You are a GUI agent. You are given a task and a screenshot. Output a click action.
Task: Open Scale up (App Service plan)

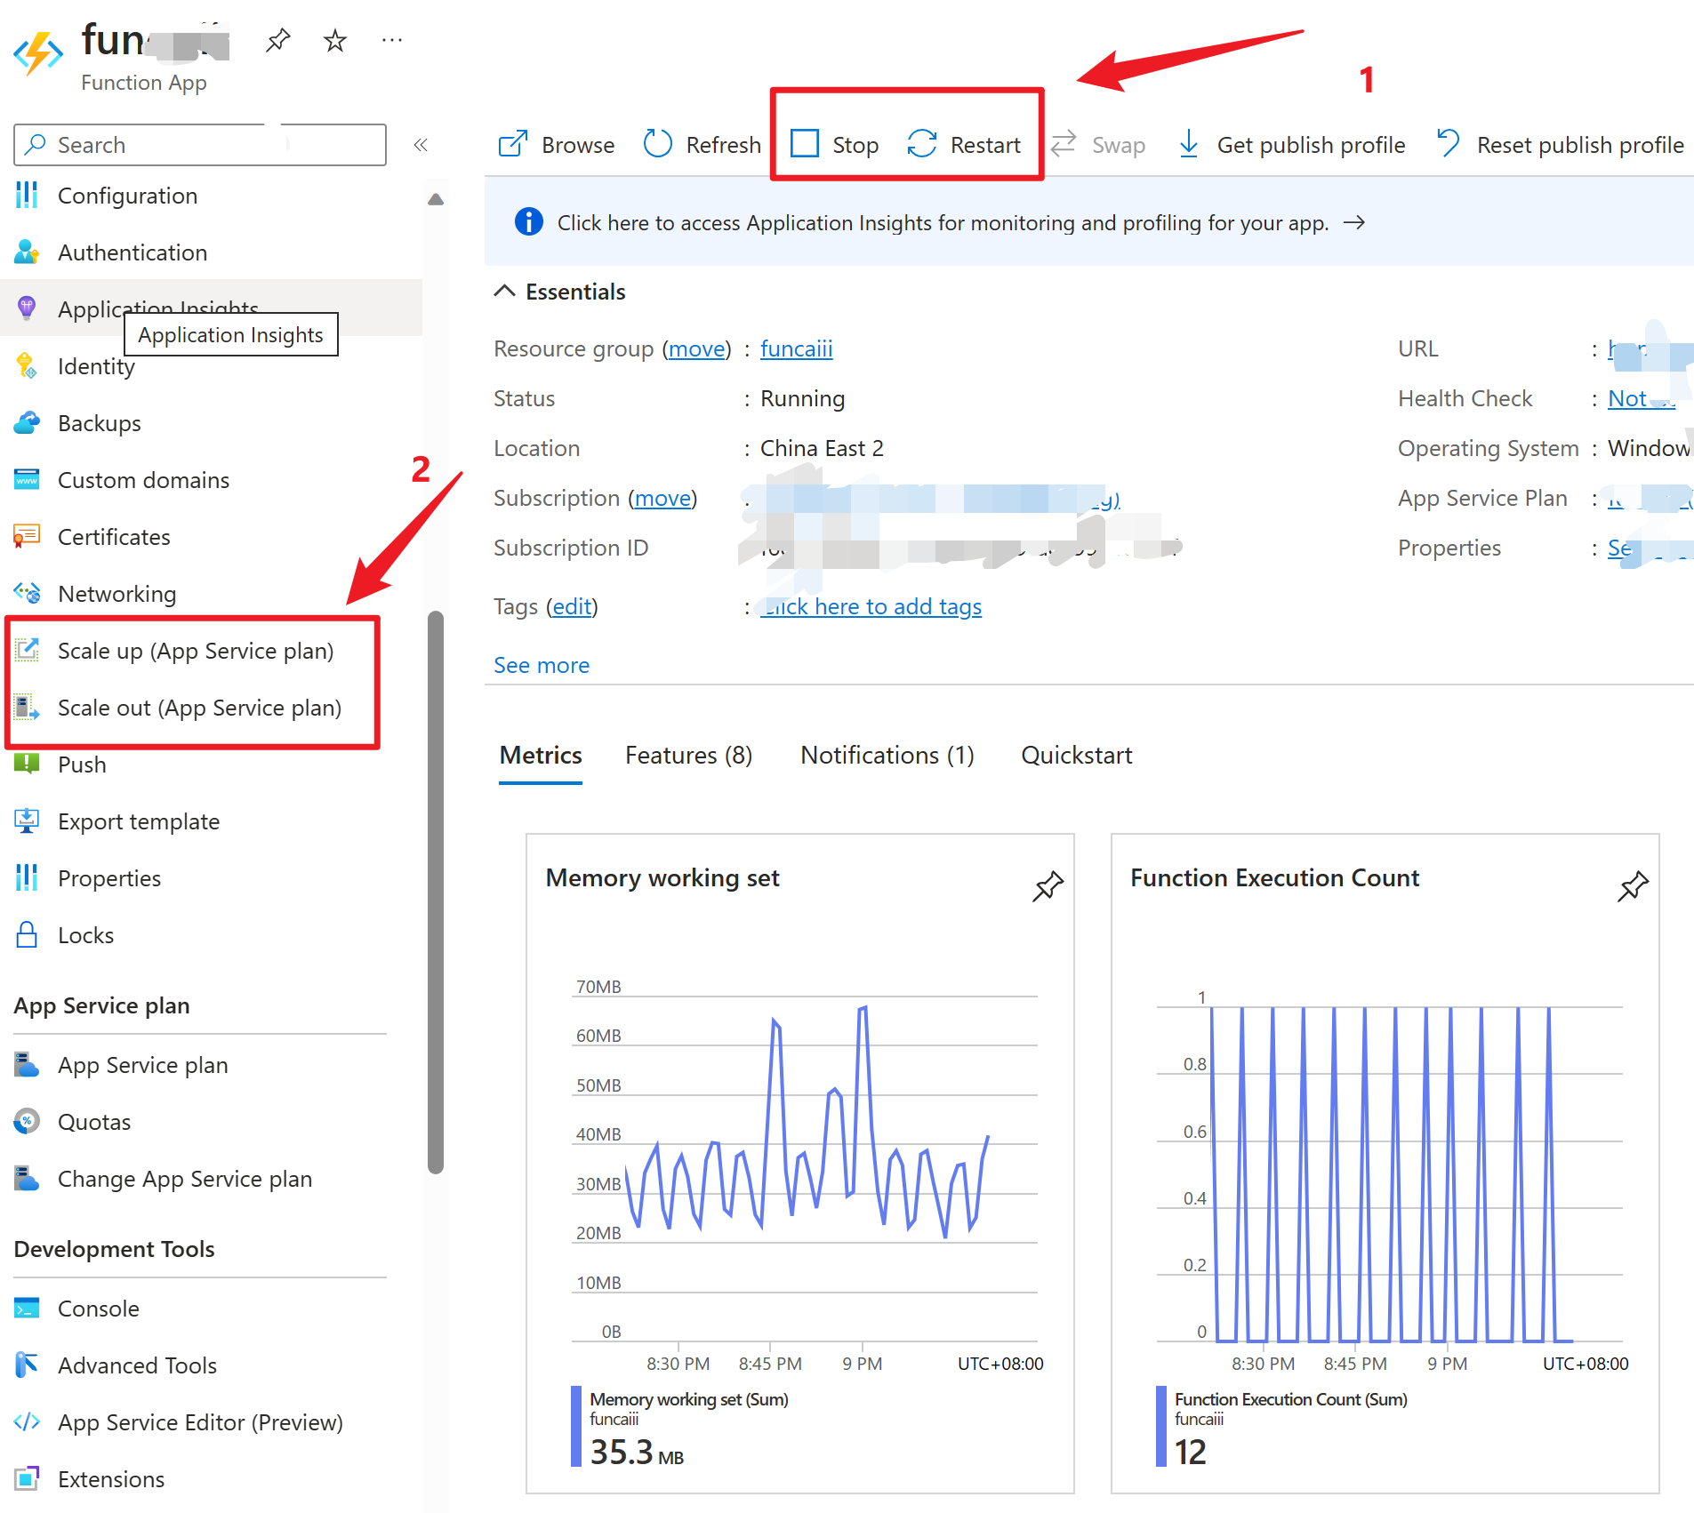(195, 651)
